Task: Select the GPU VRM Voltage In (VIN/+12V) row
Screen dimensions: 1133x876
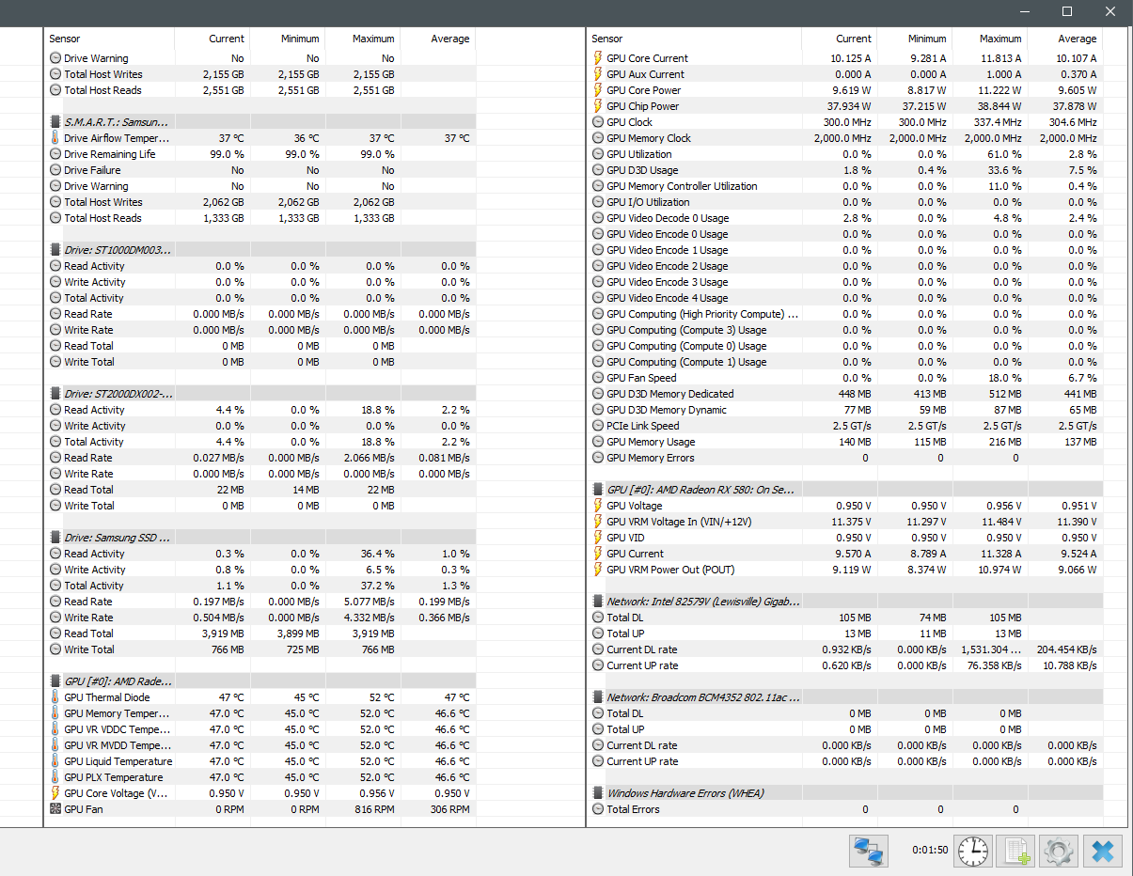Action: [845, 522]
